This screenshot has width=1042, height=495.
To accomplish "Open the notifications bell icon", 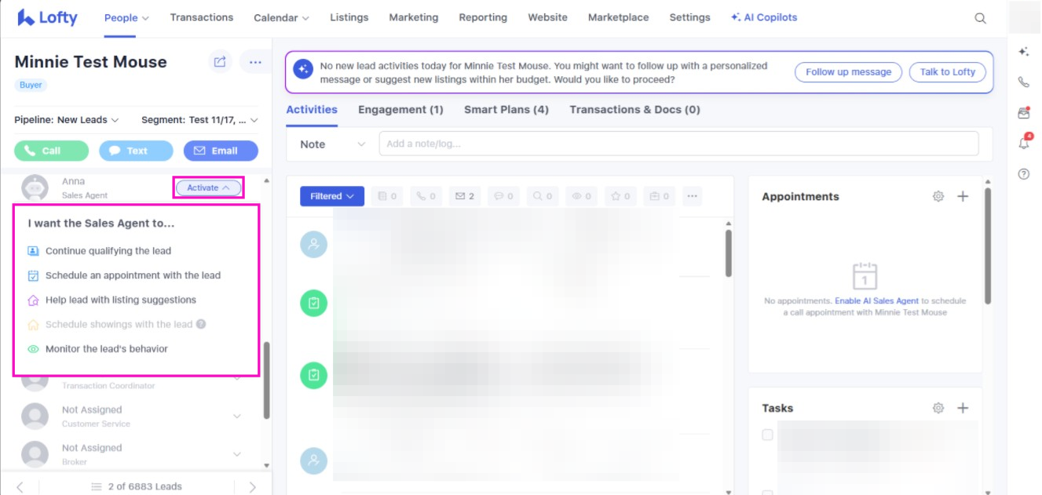I will tap(1023, 144).
